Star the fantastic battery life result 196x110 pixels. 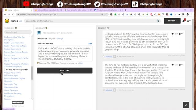click(172, 65)
